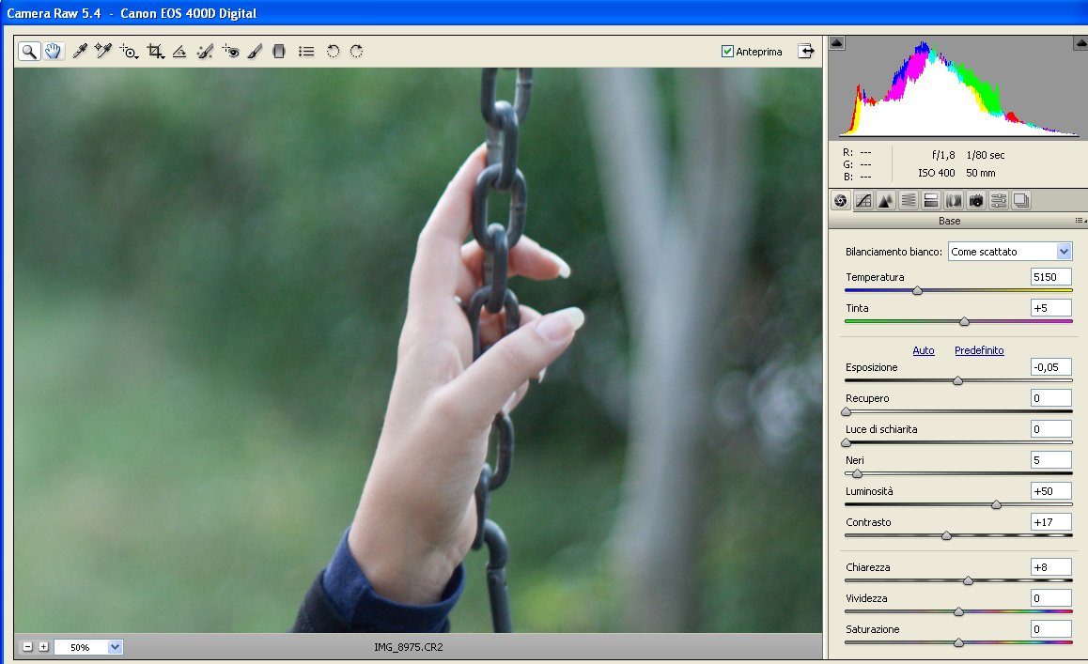Pick the White Balance eyedropper tool
1088x664 pixels.
tap(80, 52)
